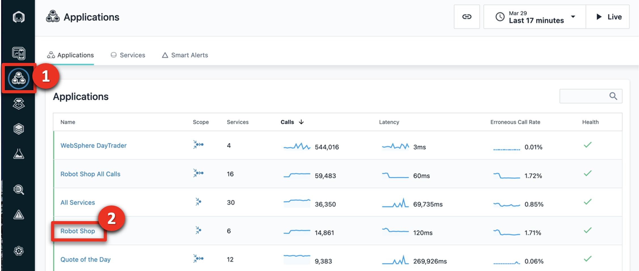Open the Events search sidebar icon
Viewport: 639px width, 271px height.
point(19,189)
